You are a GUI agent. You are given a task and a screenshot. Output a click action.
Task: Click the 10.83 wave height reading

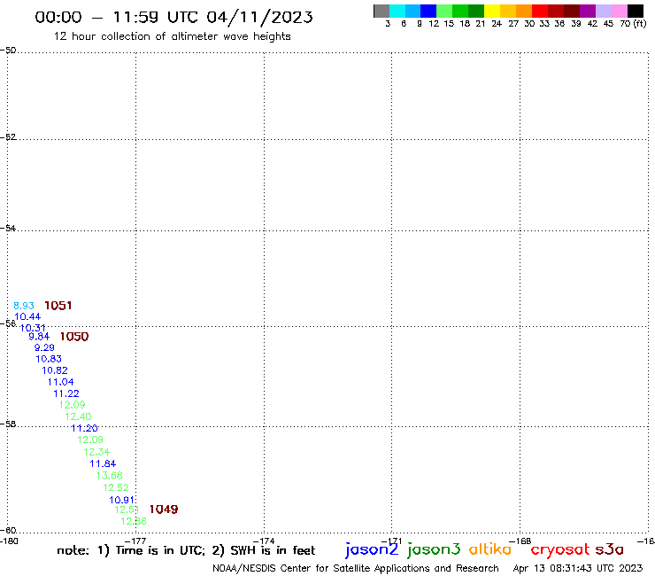[49, 359]
